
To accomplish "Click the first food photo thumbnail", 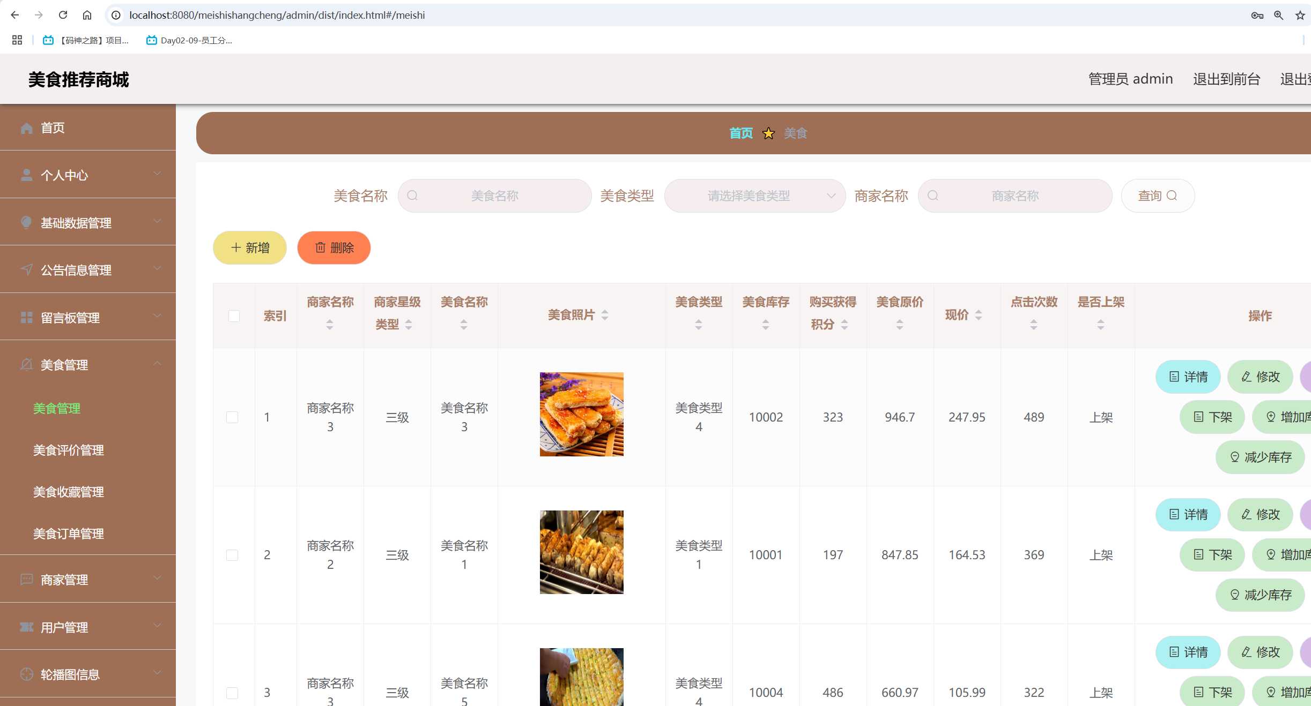I will pyautogui.click(x=581, y=414).
